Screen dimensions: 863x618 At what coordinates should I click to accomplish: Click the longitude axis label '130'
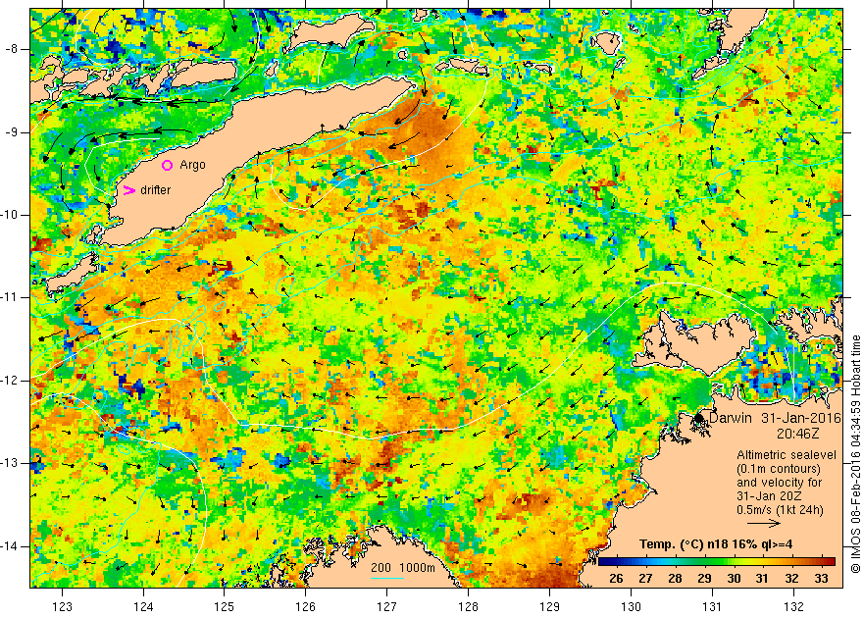pos(631,606)
